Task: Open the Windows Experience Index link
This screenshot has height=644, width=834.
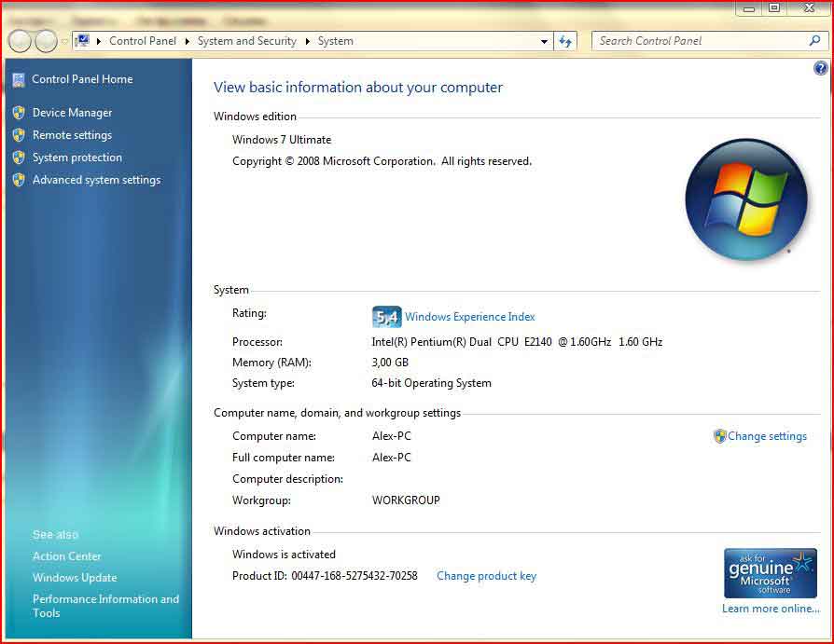Action: coord(469,317)
